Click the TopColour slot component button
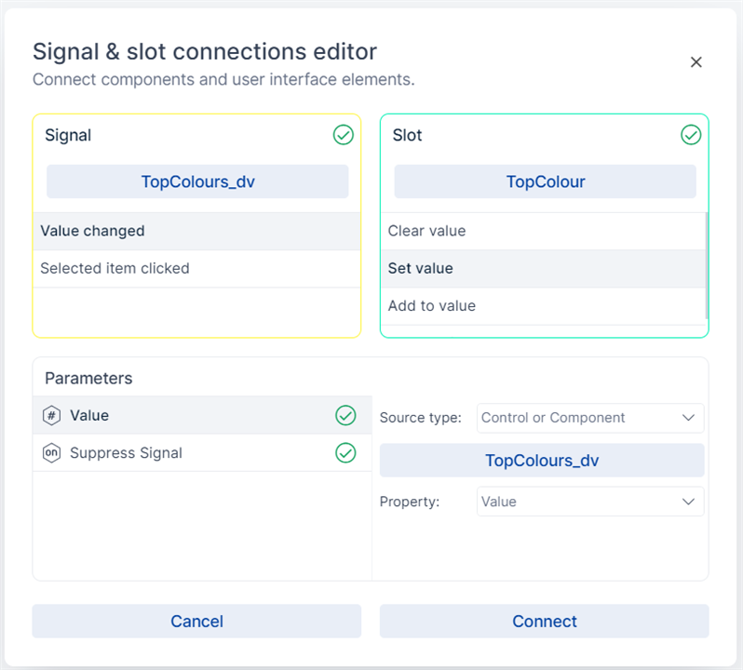Screen dimensions: 743x670 pyautogui.click(x=545, y=181)
